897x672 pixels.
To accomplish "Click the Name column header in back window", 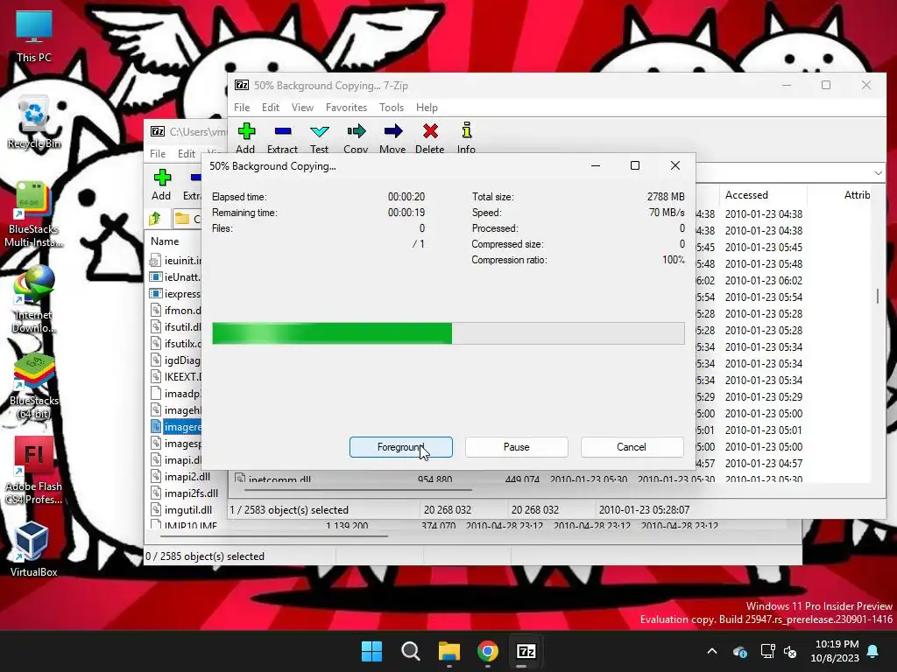I will tap(165, 241).
